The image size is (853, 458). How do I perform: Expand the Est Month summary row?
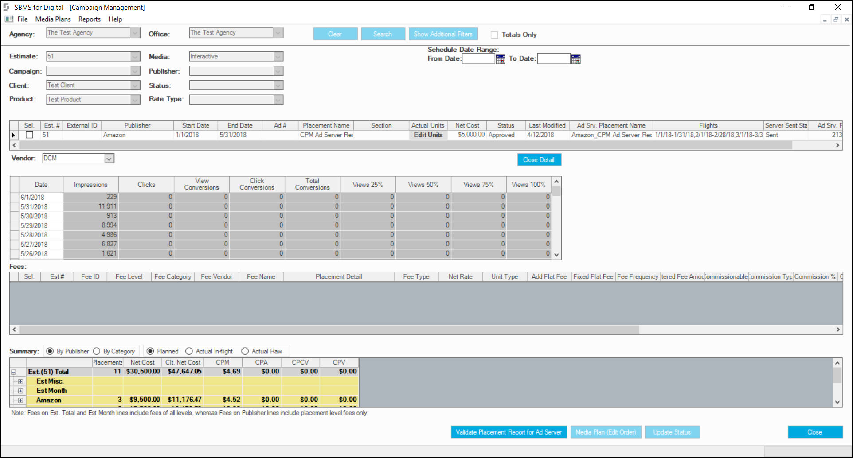pyautogui.click(x=20, y=391)
